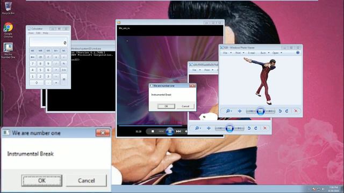
Task: Rotate counterclockwise in rear Photo Viewer
Action: tap(249, 128)
